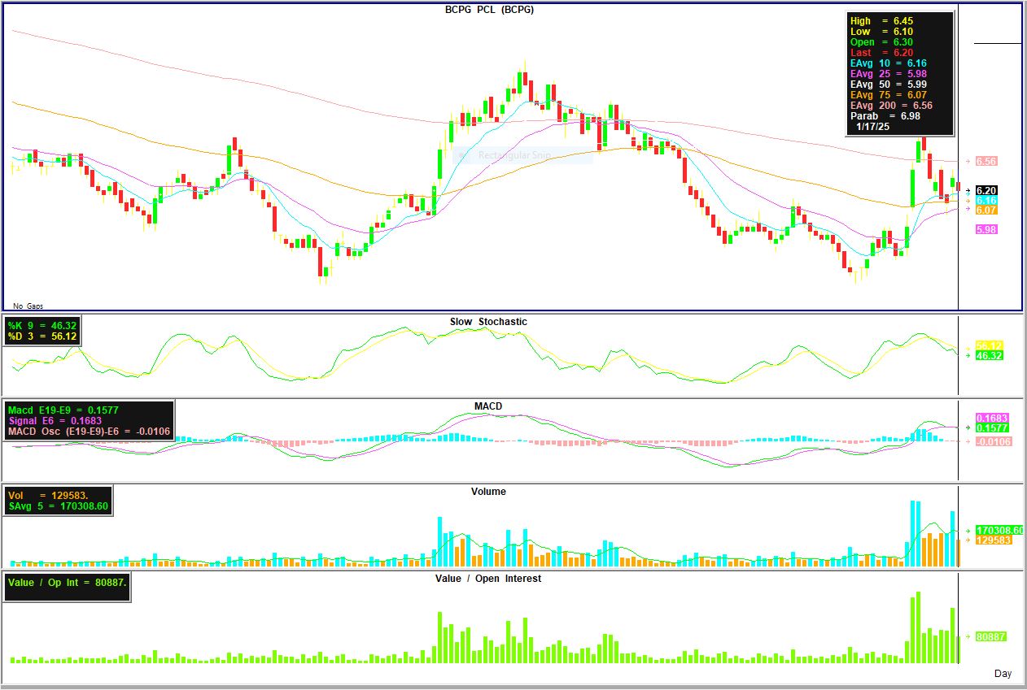Click the cyan 6.16 axis label
Viewport: 1027px width, 690px height.
(985, 200)
